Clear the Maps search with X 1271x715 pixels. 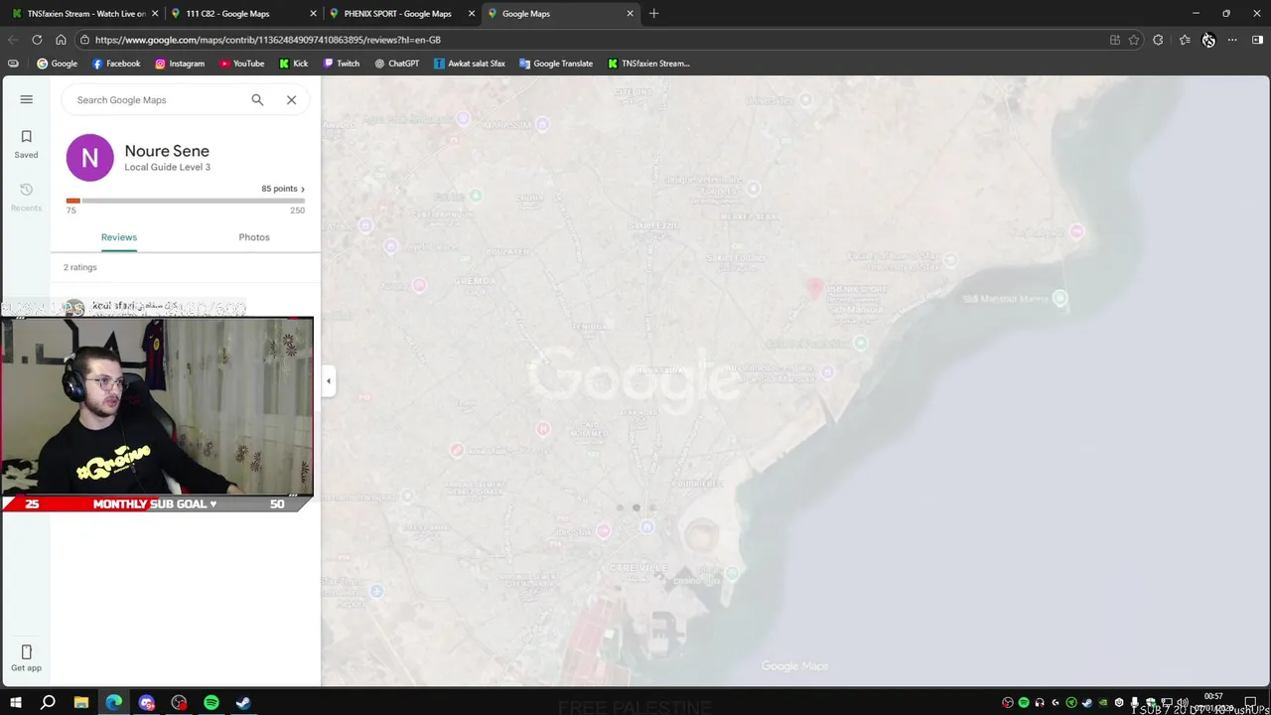(291, 99)
